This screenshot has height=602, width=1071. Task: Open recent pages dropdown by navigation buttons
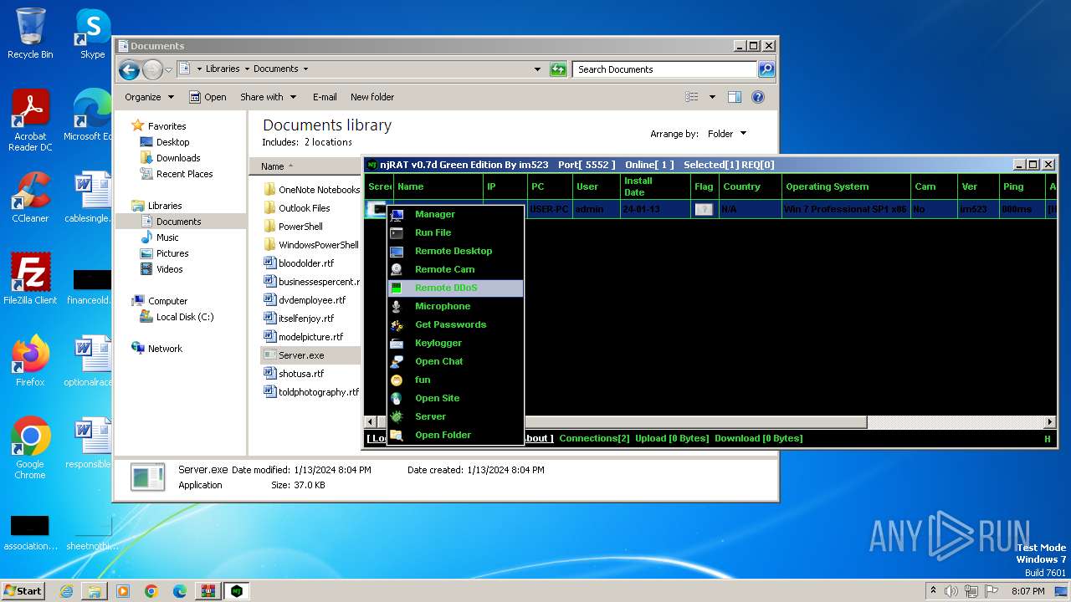point(169,69)
